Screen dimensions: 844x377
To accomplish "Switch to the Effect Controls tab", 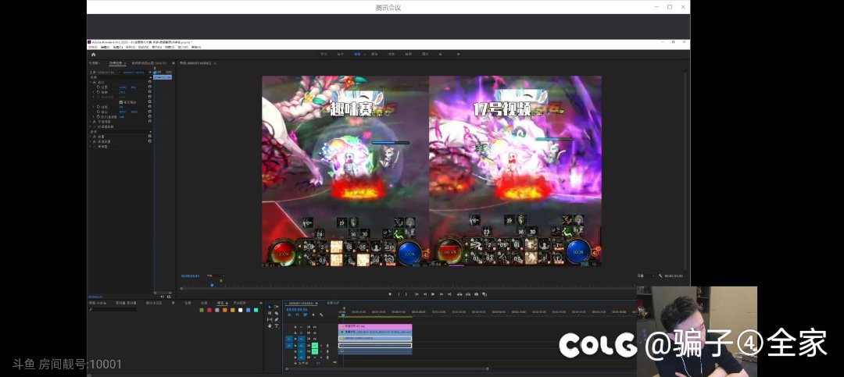I will click(x=116, y=63).
